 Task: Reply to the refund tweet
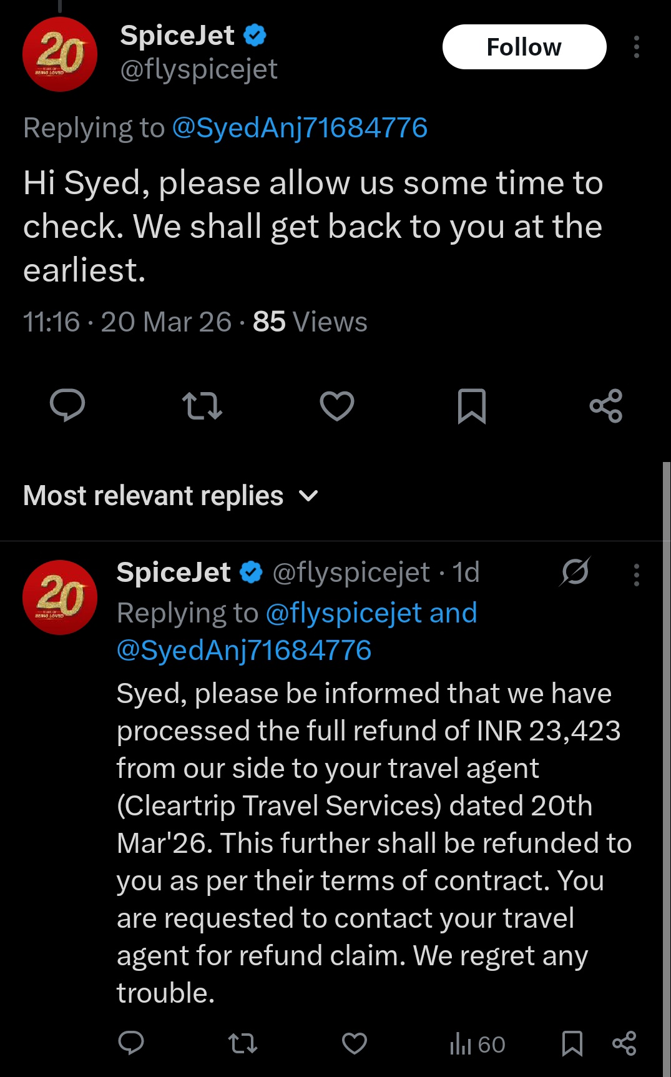click(x=131, y=1043)
